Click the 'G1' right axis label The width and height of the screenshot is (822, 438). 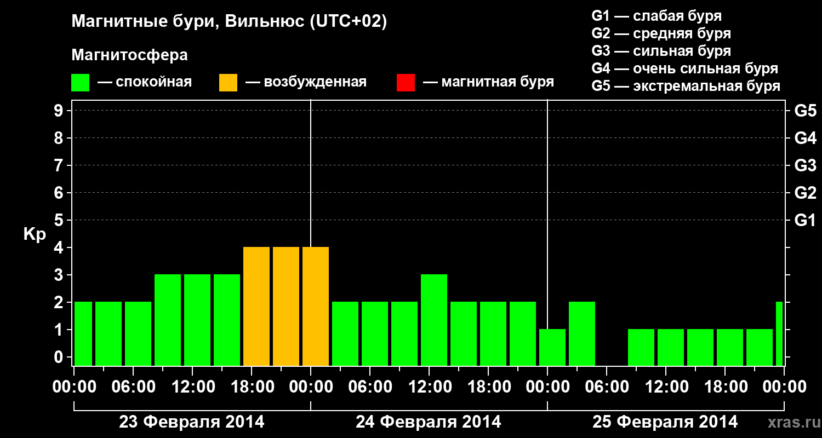[x=805, y=221]
